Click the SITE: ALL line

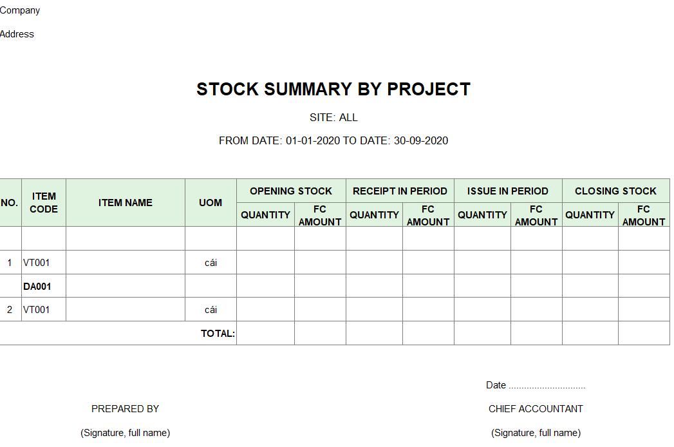coord(333,117)
